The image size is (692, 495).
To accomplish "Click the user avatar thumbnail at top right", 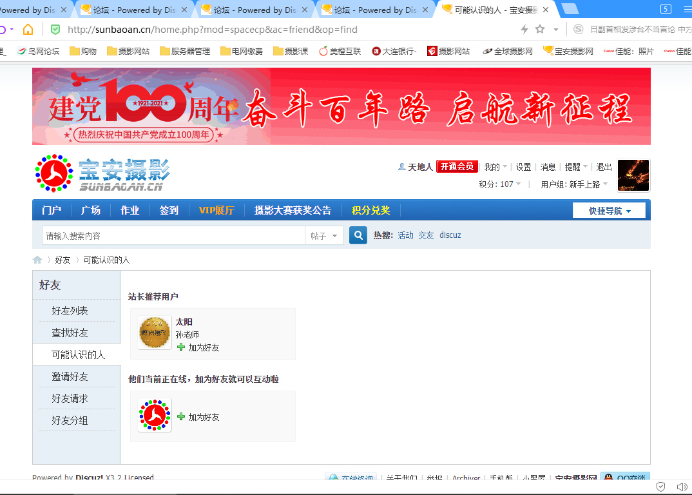I will point(633,175).
